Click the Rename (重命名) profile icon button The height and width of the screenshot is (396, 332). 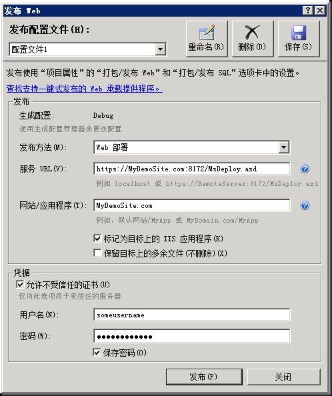tap(207, 39)
